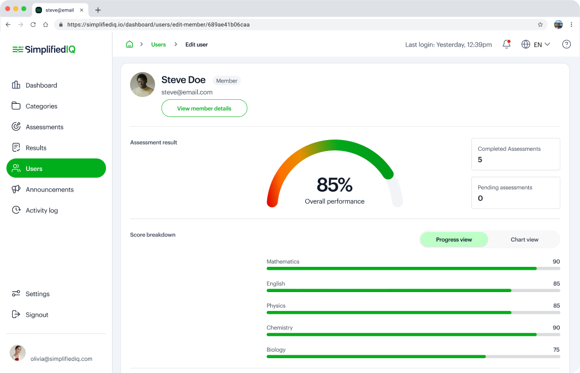Open the notifications bell icon
The image size is (580, 373).
coord(506,44)
